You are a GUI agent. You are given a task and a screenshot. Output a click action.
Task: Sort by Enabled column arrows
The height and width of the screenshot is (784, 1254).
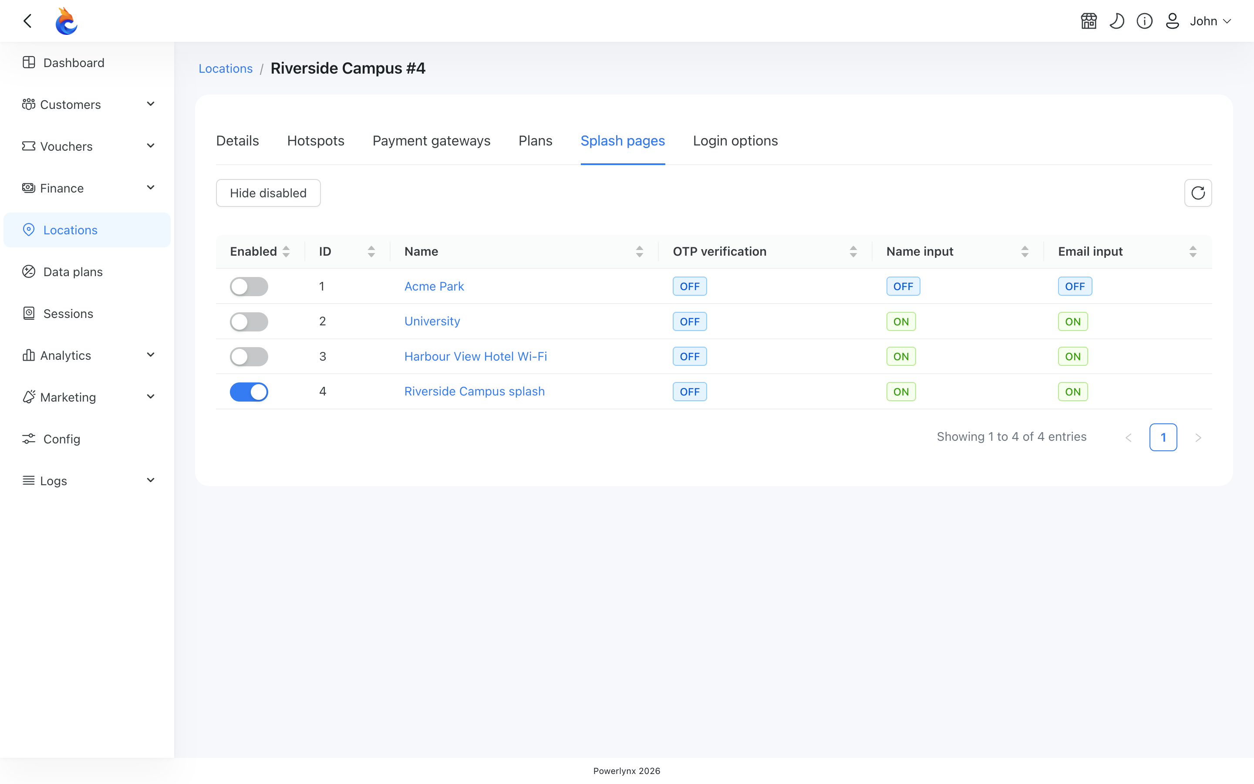pos(286,251)
